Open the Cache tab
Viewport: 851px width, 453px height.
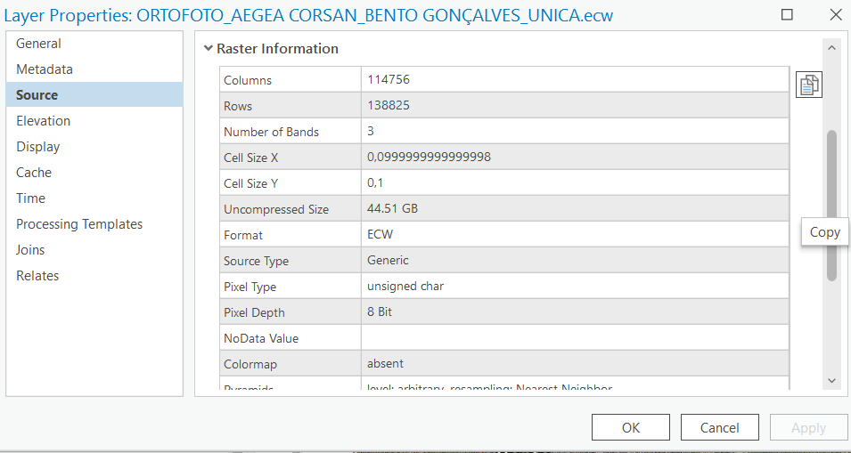tap(34, 173)
